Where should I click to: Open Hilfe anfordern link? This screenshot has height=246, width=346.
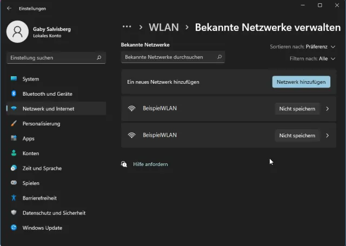pyautogui.click(x=150, y=164)
